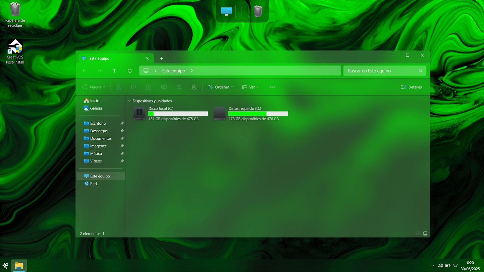484x272 pixels.
Task: Open the Ordenar dropdown
Action: point(220,87)
